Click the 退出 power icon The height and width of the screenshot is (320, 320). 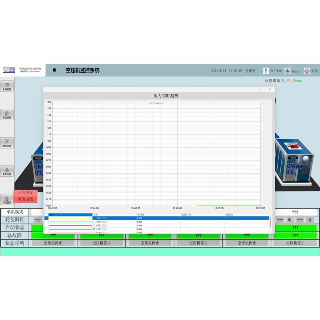pos(307,71)
